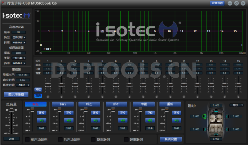Mute the 中置 channel speaker icon
Image resolution: width=248 pixels, height=145 pixels.
tap(150, 120)
